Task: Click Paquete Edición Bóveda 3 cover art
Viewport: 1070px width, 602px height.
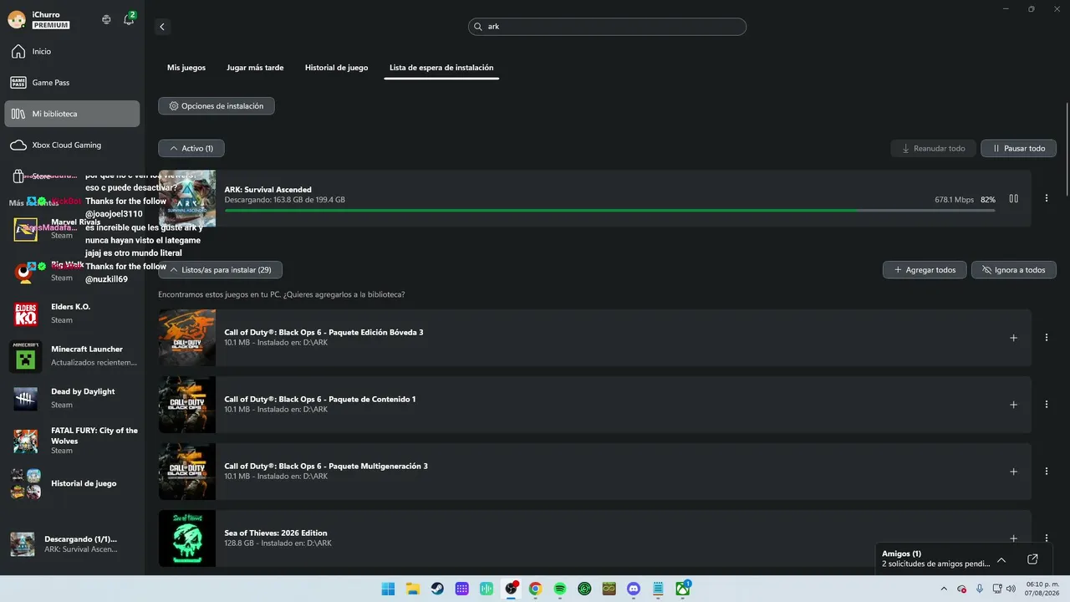Action: pos(187,338)
